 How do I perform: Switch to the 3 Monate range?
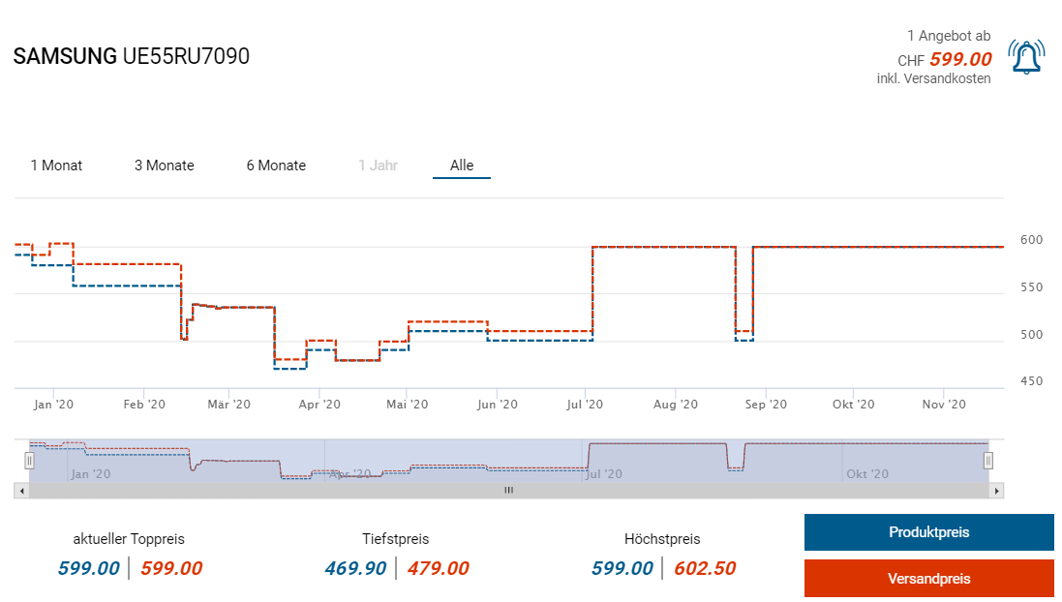[164, 166]
